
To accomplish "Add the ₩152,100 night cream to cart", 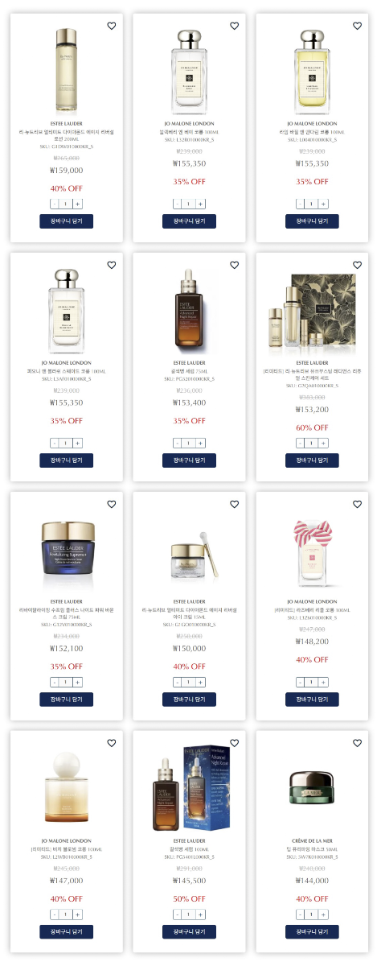I will [x=67, y=700].
